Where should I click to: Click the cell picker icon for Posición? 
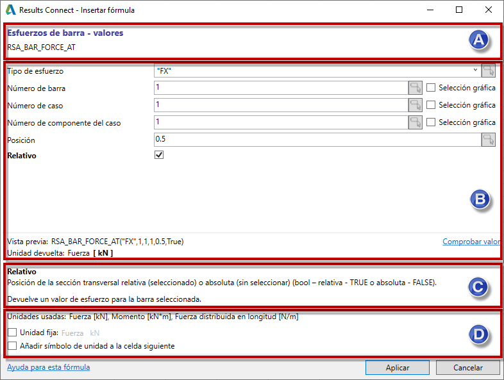coord(488,140)
